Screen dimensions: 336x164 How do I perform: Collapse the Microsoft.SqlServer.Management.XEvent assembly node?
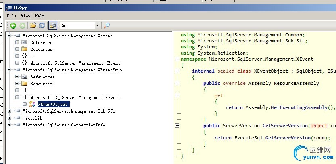pos(9,36)
